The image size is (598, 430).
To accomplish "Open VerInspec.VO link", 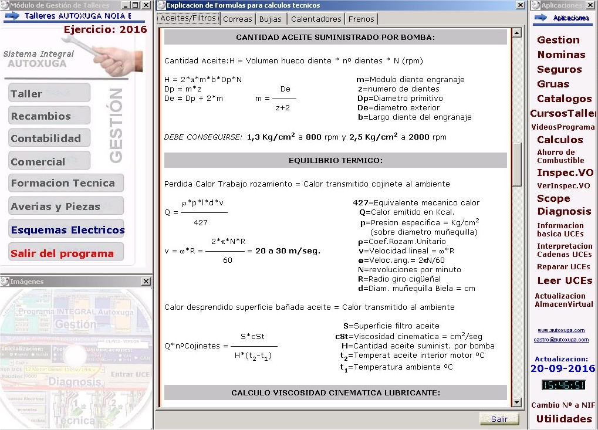I will pyautogui.click(x=563, y=185).
